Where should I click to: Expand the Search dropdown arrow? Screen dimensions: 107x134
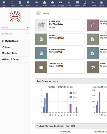click(x=27, y=28)
